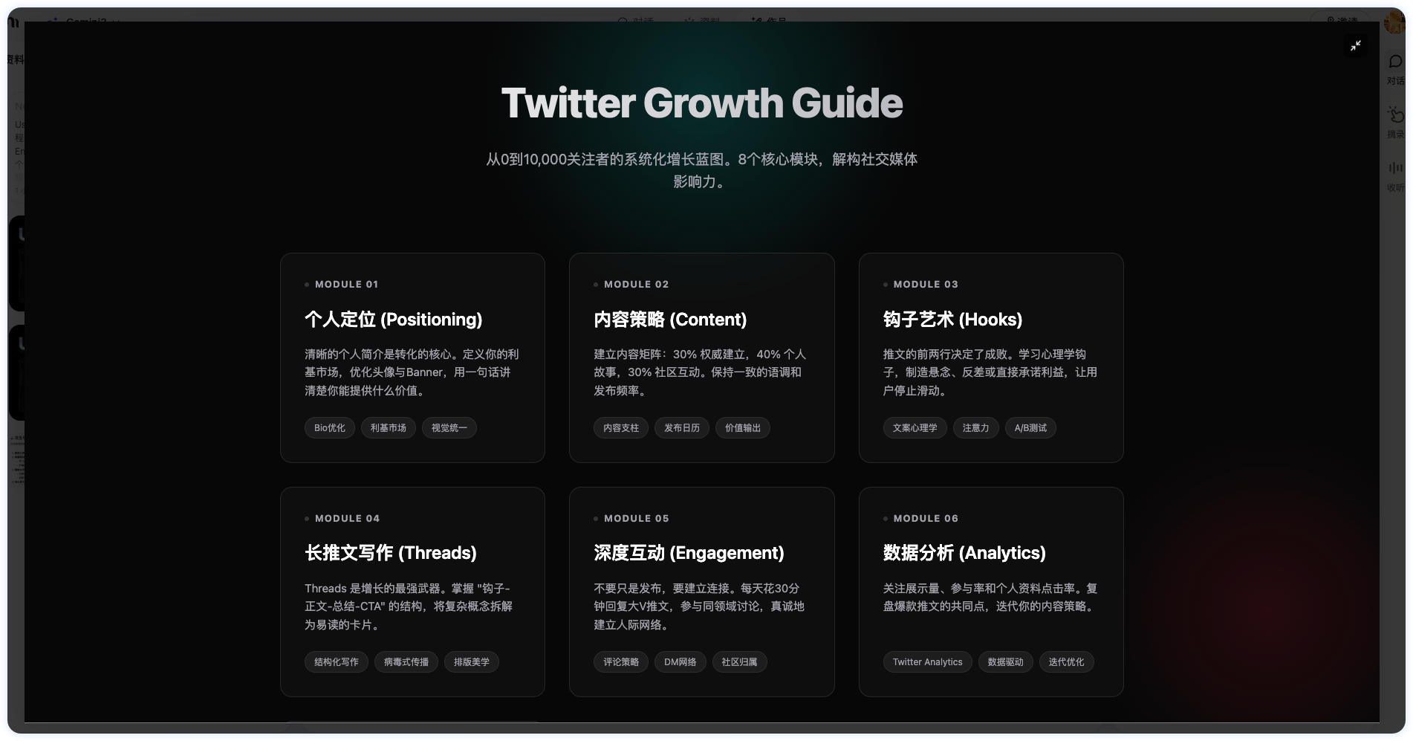Click the Bio优化 tag
The image size is (1413, 741).
(x=330, y=428)
